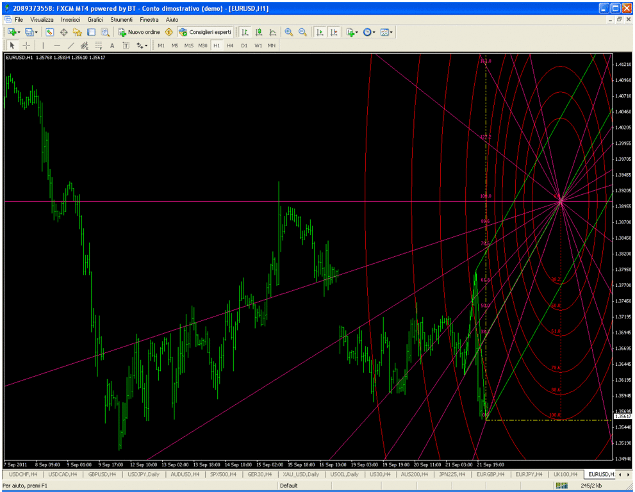Open the Arrows objects dropdown arrow

point(146,45)
